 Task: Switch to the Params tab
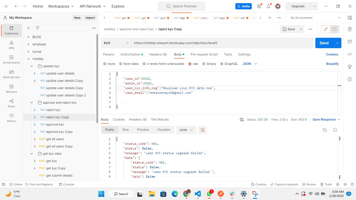coord(109,54)
